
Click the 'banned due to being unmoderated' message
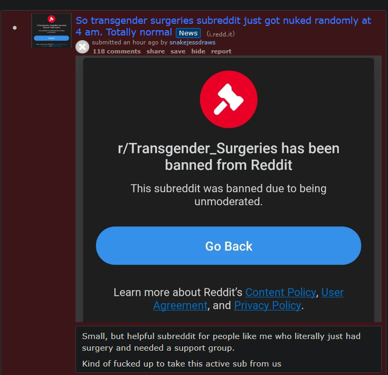coord(229,195)
